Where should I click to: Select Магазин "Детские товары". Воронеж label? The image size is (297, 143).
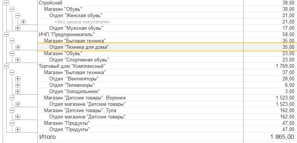[x=85, y=98]
